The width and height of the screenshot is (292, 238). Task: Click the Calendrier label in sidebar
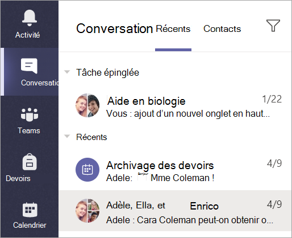point(30,225)
